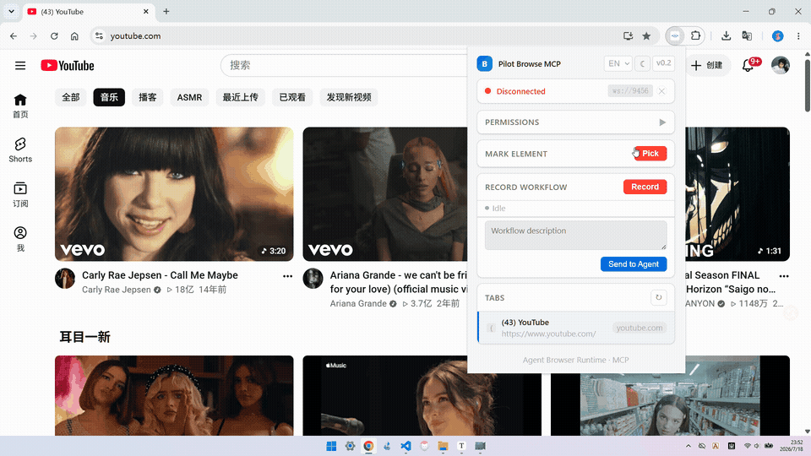Open a new browser tab

coord(166,11)
